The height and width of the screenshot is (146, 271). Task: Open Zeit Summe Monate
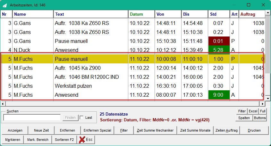195,130
